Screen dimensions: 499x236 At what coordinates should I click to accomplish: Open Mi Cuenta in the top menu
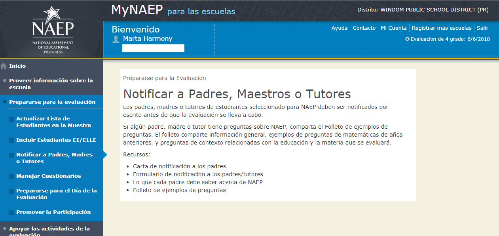point(393,28)
